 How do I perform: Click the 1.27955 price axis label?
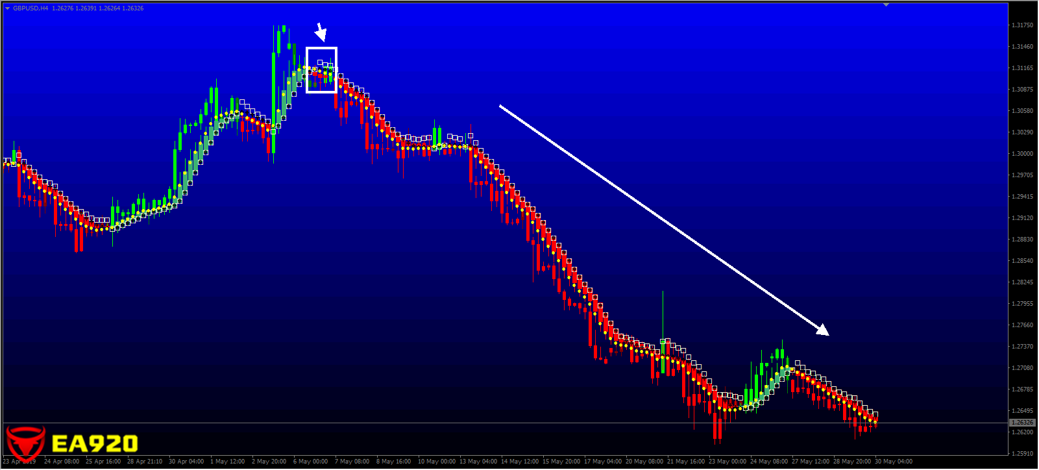point(1022,304)
